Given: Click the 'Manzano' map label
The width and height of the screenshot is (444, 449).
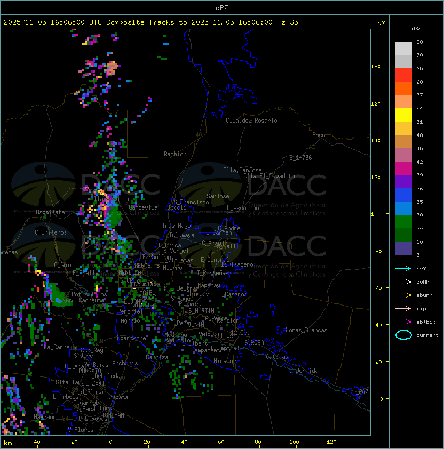Looking at the screenshot, I should coord(45,417).
